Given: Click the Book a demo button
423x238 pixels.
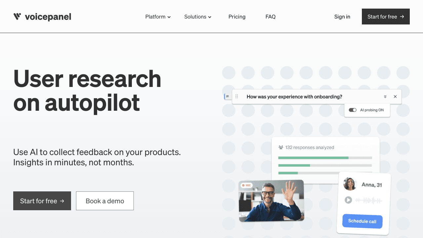Looking at the screenshot, I should click(105, 201).
